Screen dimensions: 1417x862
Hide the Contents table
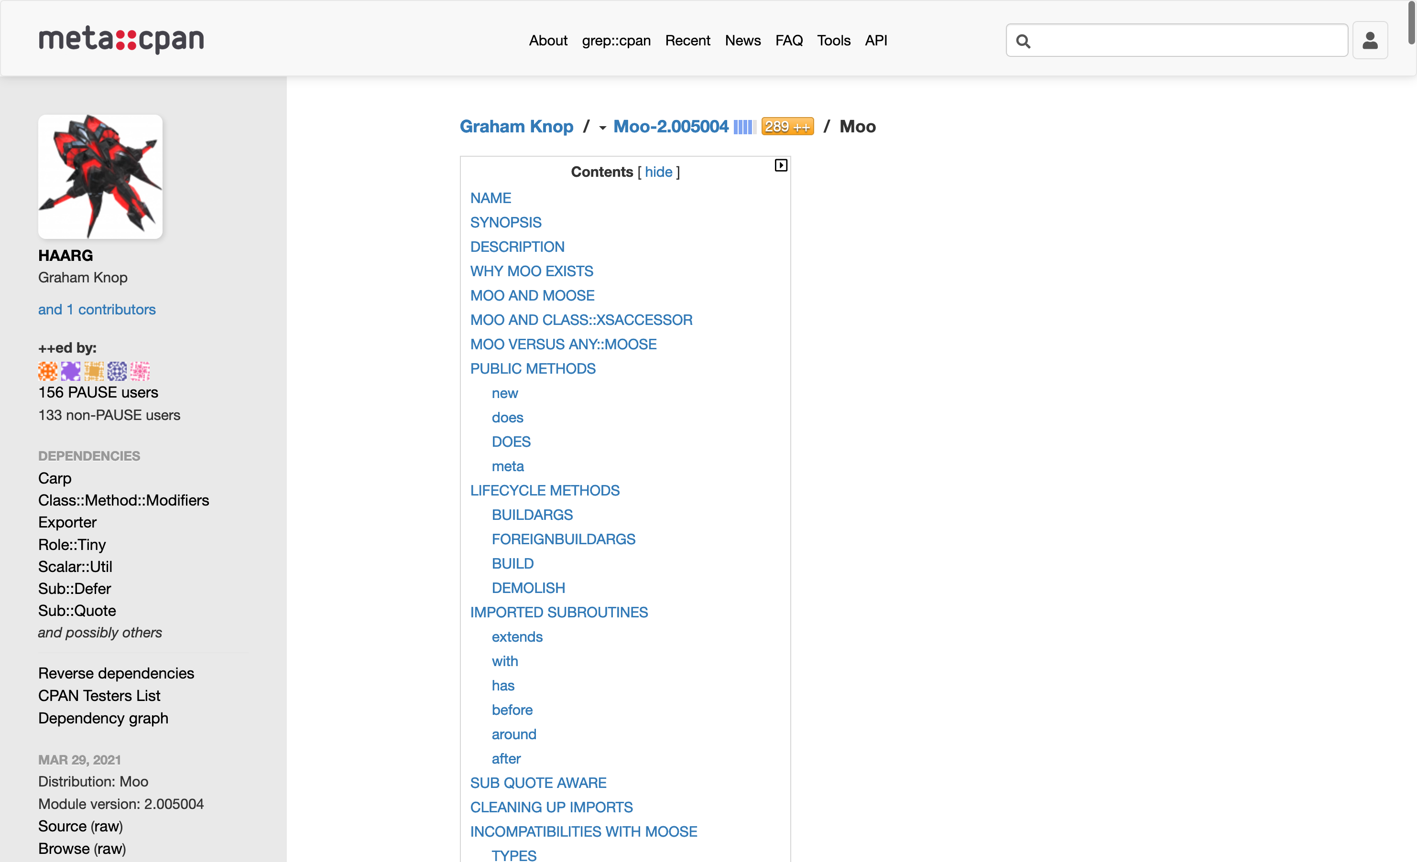click(658, 172)
